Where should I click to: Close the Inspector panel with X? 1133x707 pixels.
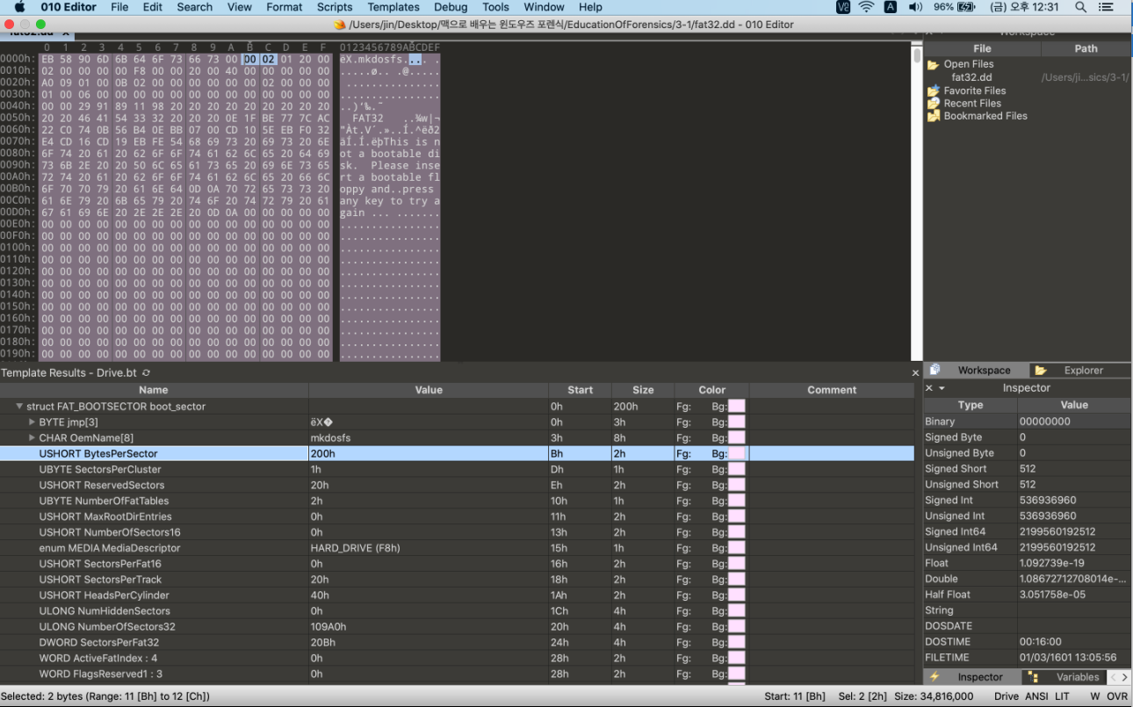click(929, 388)
